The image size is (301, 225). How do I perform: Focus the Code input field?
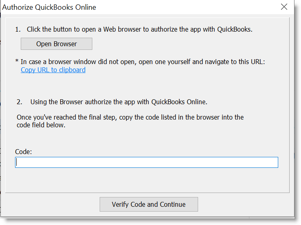(x=146, y=163)
